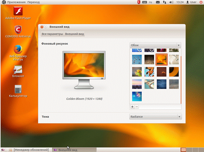Open the Переход menu

(33, 2)
